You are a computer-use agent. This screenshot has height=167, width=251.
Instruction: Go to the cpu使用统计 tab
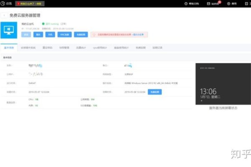point(100,48)
